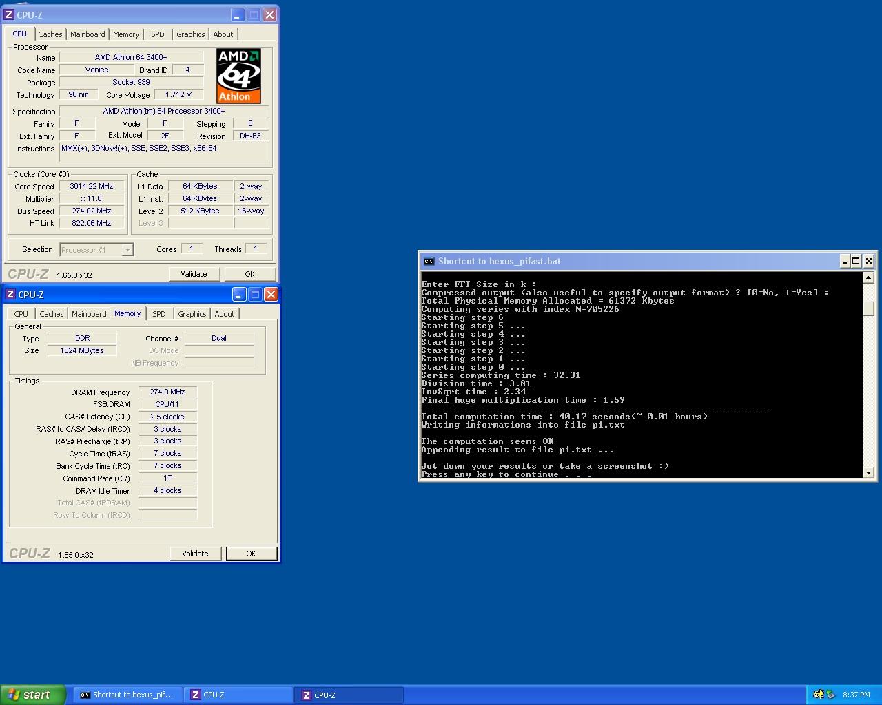Switch to hexus_pifast taskbar button
The height and width of the screenshot is (705, 882).
click(127, 695)
